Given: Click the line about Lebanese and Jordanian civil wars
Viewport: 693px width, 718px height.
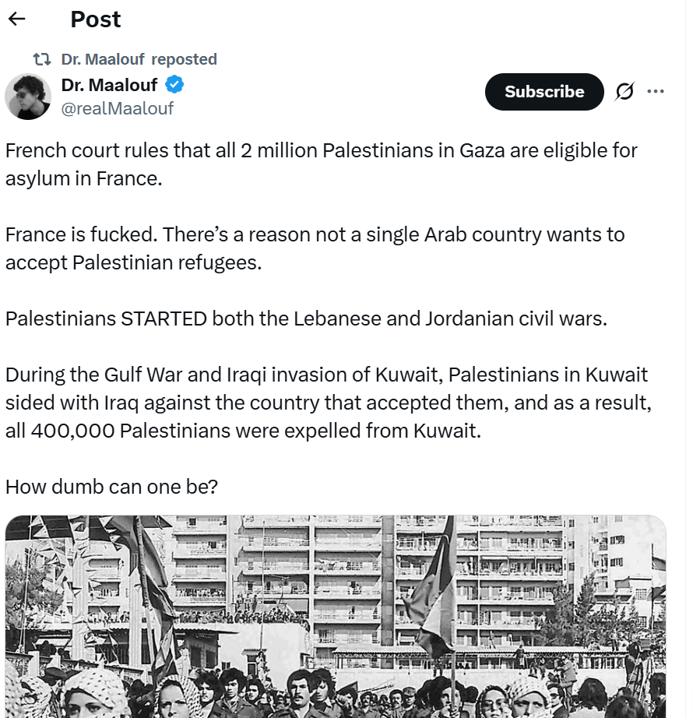Looking at the screenshot, I should 305,319.
